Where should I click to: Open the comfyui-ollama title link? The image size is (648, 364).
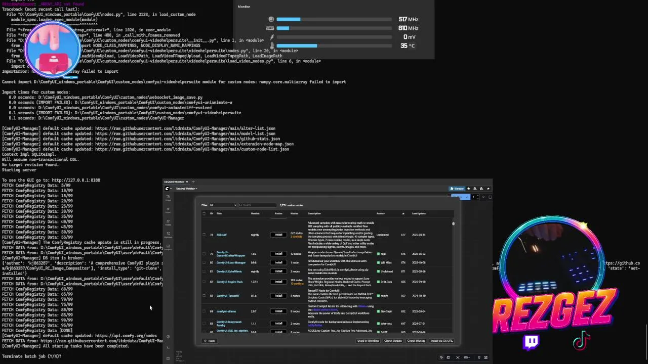tap(226, 311)
